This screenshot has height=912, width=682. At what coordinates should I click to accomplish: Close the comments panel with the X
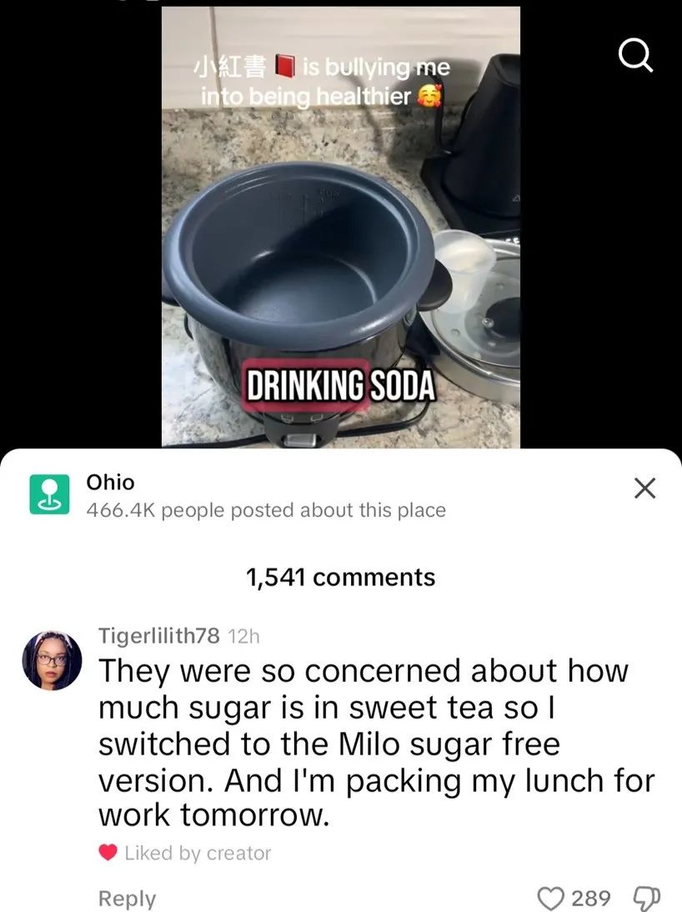click(x=644, y=489)
